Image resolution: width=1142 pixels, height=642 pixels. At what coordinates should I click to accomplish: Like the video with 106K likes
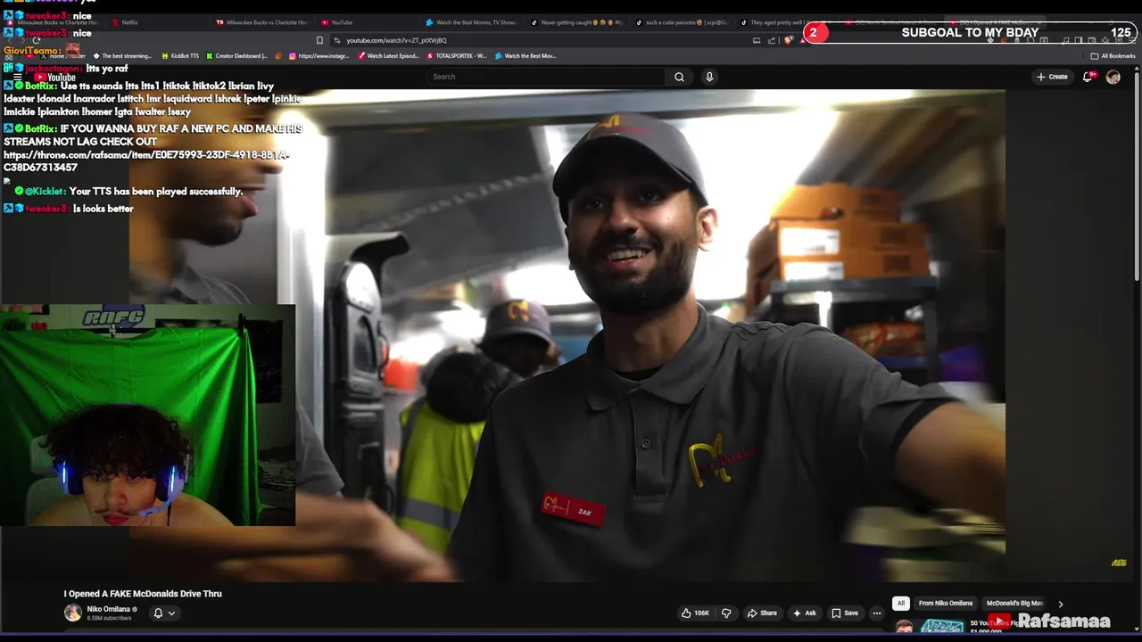click(695, 613)
